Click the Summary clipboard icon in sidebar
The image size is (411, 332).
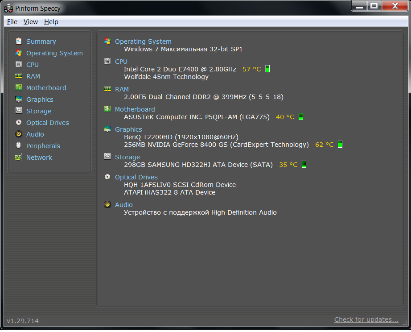click(19, 41)
